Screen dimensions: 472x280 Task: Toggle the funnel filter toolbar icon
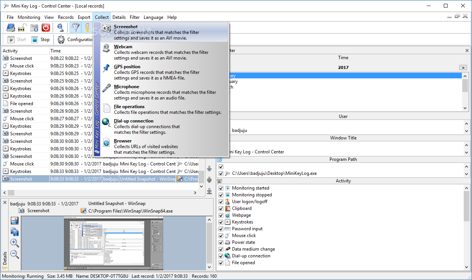click(76, 28)
